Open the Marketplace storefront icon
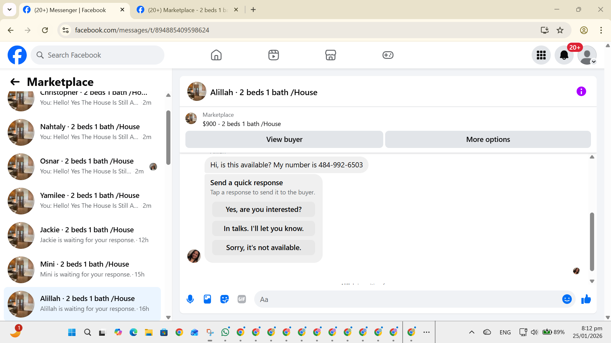 [331, 55]
